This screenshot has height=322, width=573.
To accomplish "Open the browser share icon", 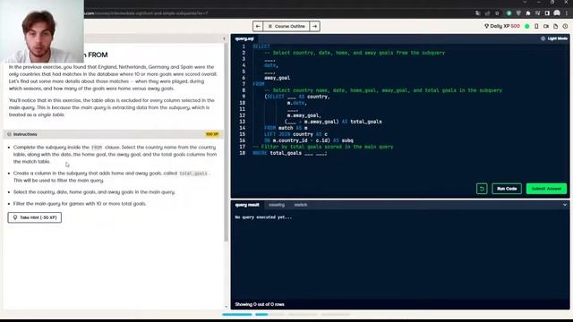I will (487, 13).
